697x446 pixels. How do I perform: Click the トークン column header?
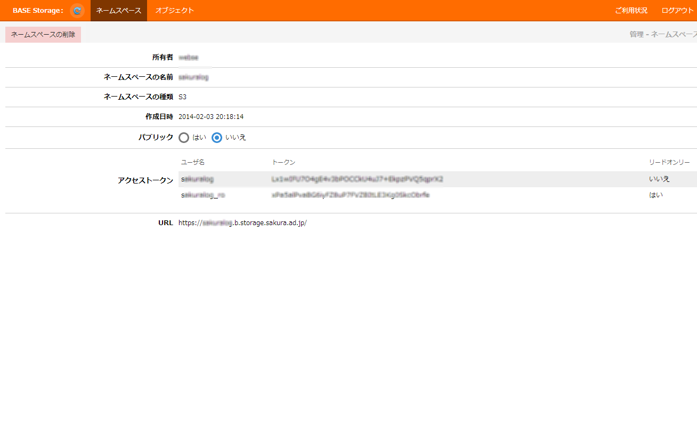[x=283, y=162]
